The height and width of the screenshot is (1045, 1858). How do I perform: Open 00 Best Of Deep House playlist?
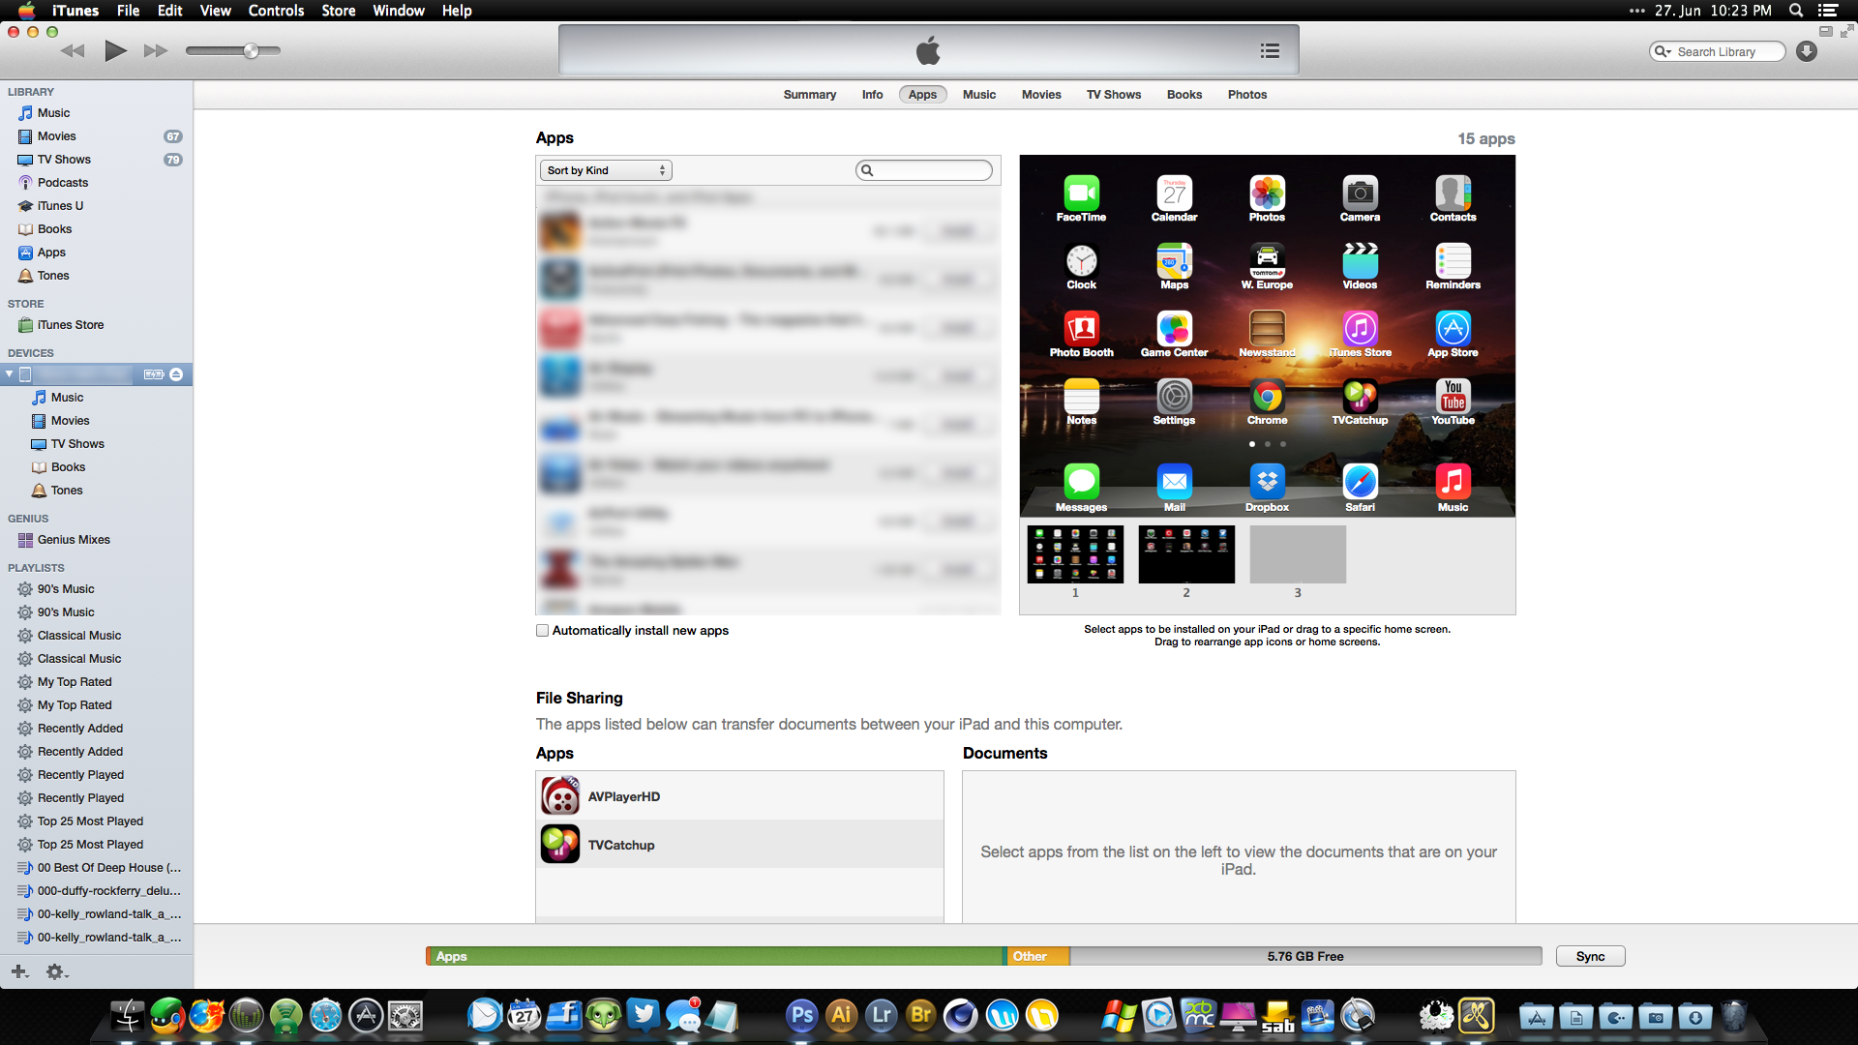coord(108,868)
